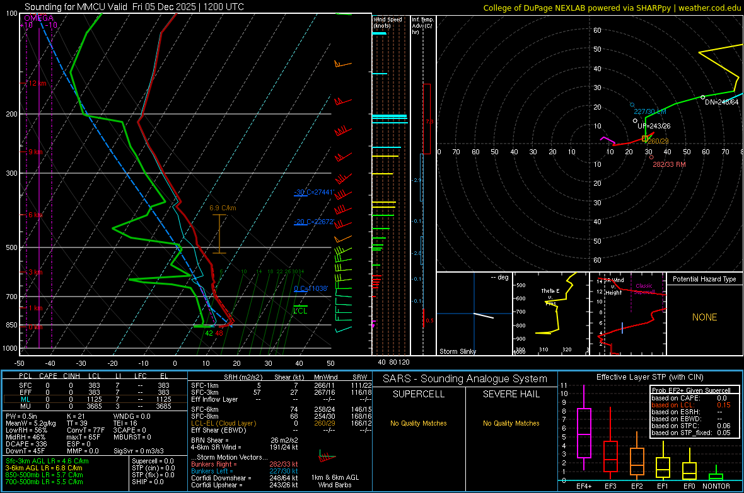Click the Classic Supercell label
Image resolution: width=744 pixels, height=493 pixels.
644,289
